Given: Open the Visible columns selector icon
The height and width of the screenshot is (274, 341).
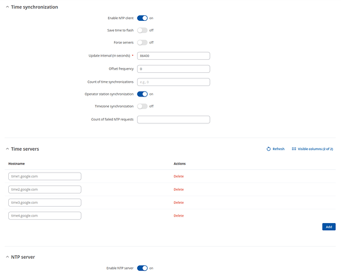Looking at the screenshot, I should tap(294, 149).
